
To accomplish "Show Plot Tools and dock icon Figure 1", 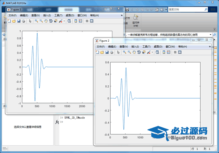I will [92, 21].
